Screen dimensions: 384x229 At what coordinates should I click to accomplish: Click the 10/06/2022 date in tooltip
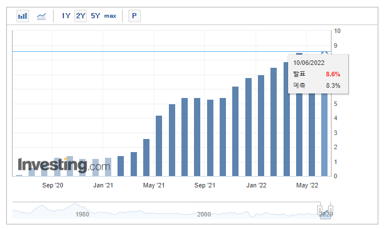click(309, 63)
